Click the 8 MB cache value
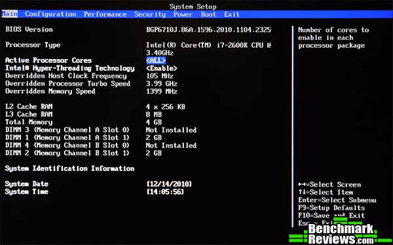The height and width of the screenshot is (245, 393). 154,115
